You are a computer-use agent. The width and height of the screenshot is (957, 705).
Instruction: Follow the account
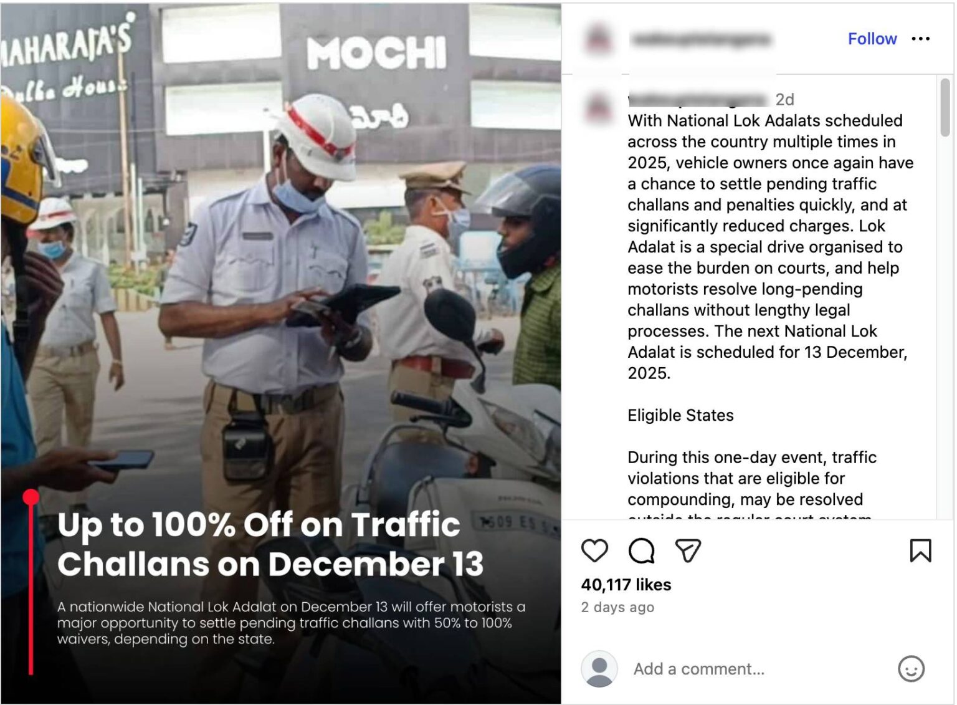coord(872,39)
